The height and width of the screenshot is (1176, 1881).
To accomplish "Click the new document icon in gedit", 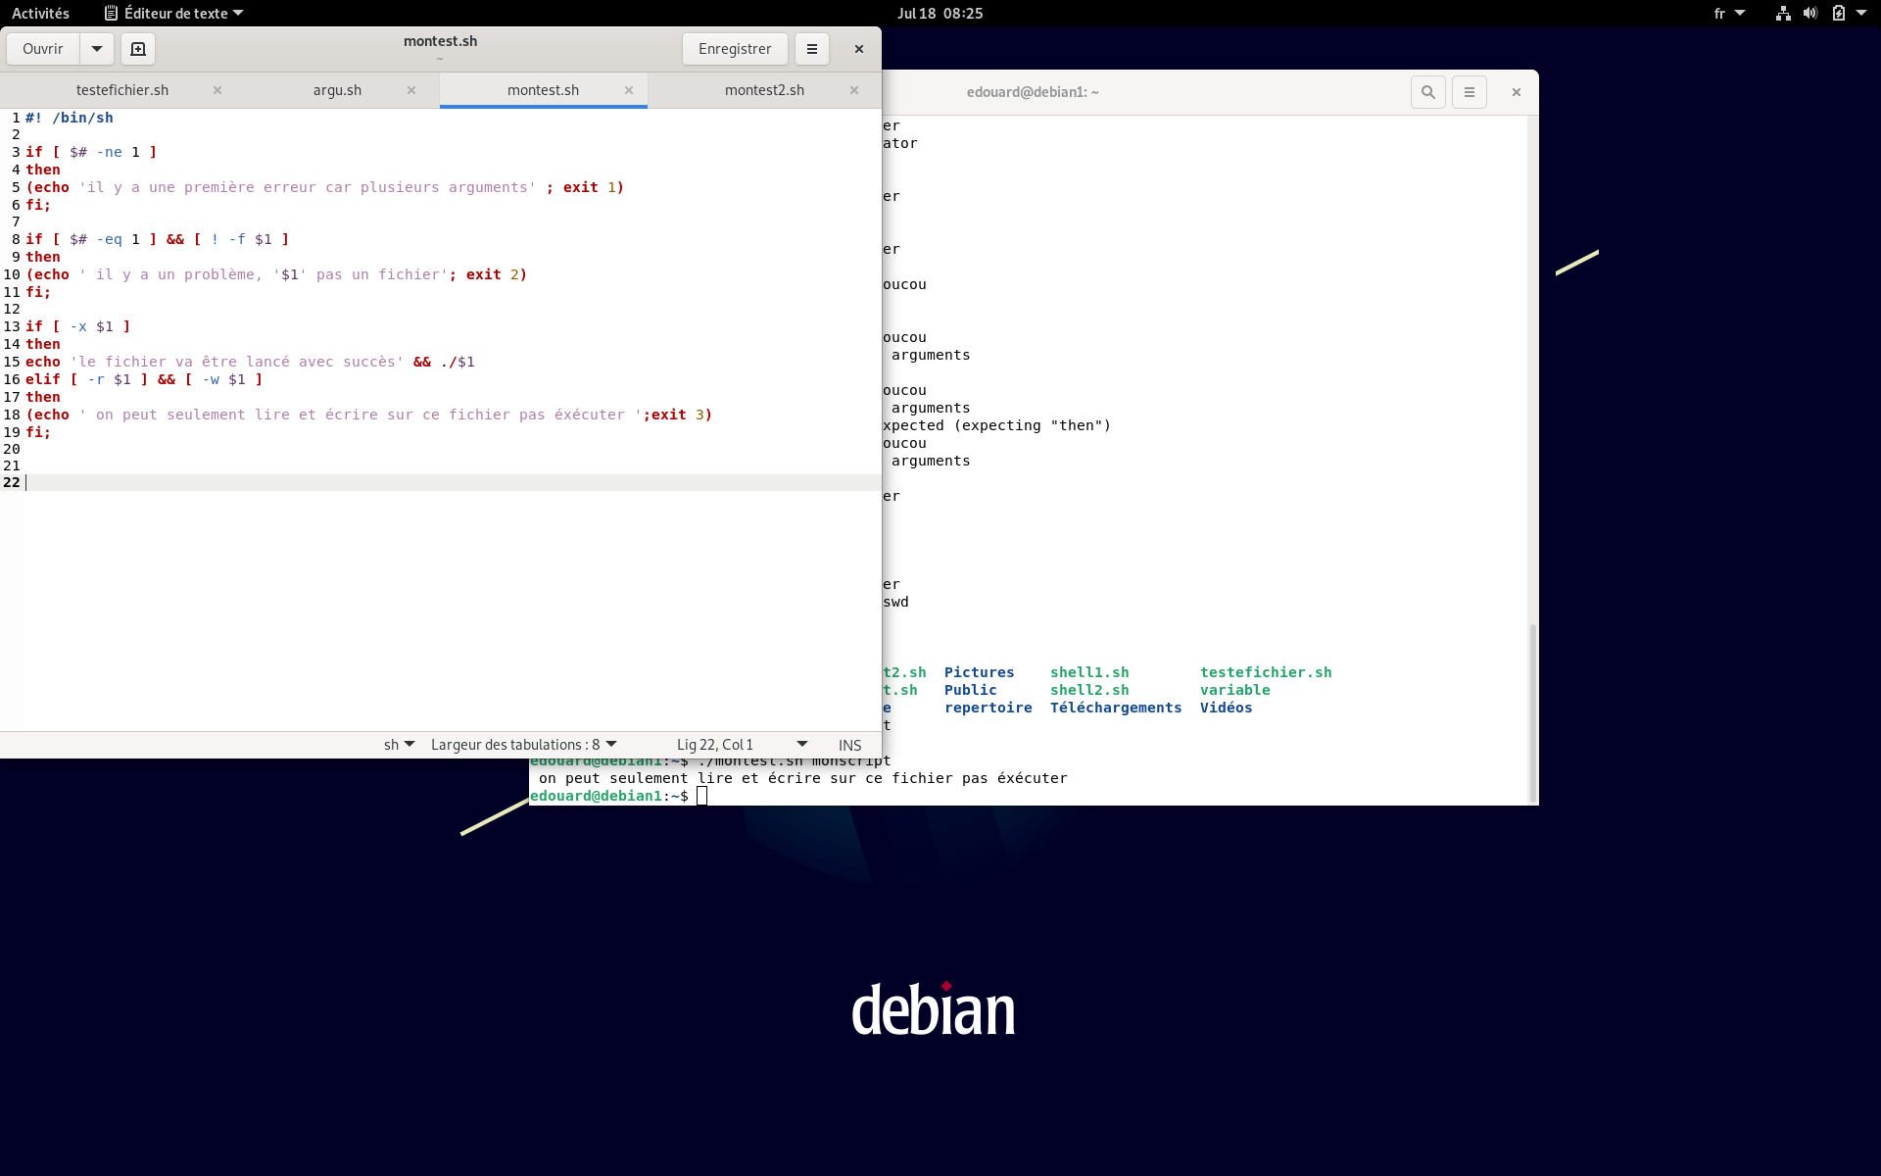I will (x=138, y=49).
